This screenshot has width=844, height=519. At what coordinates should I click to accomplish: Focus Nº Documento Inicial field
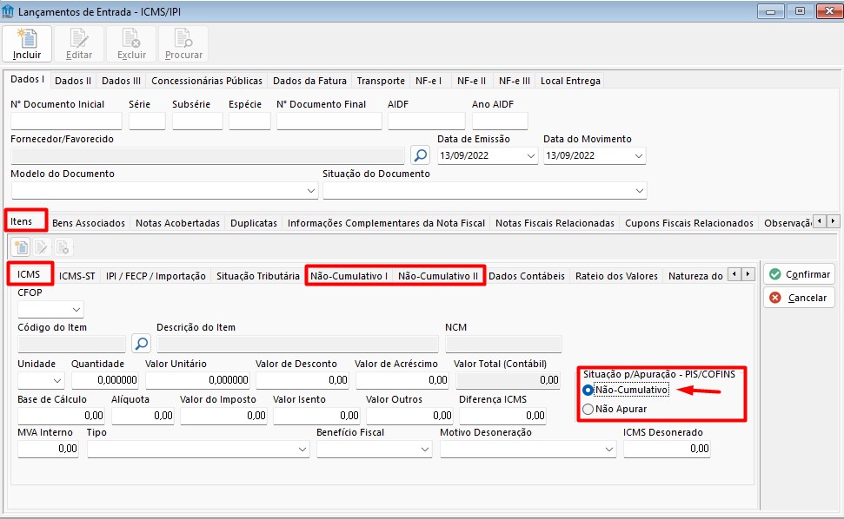click(66, 121)
